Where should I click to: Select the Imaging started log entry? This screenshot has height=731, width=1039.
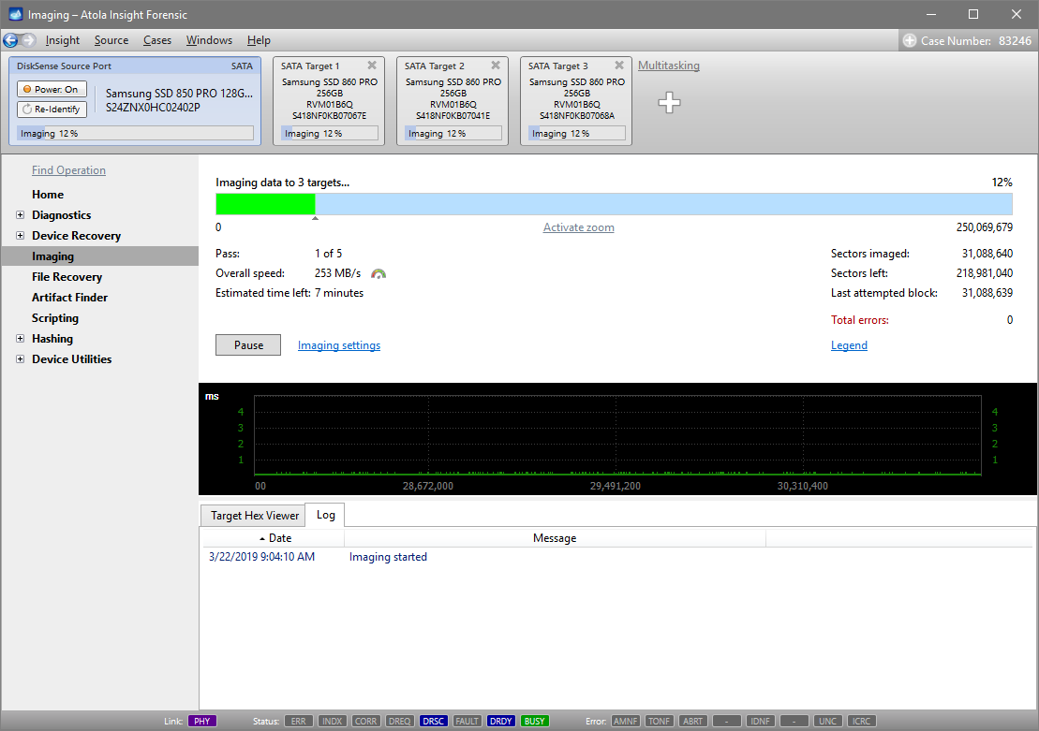point(388,556)
